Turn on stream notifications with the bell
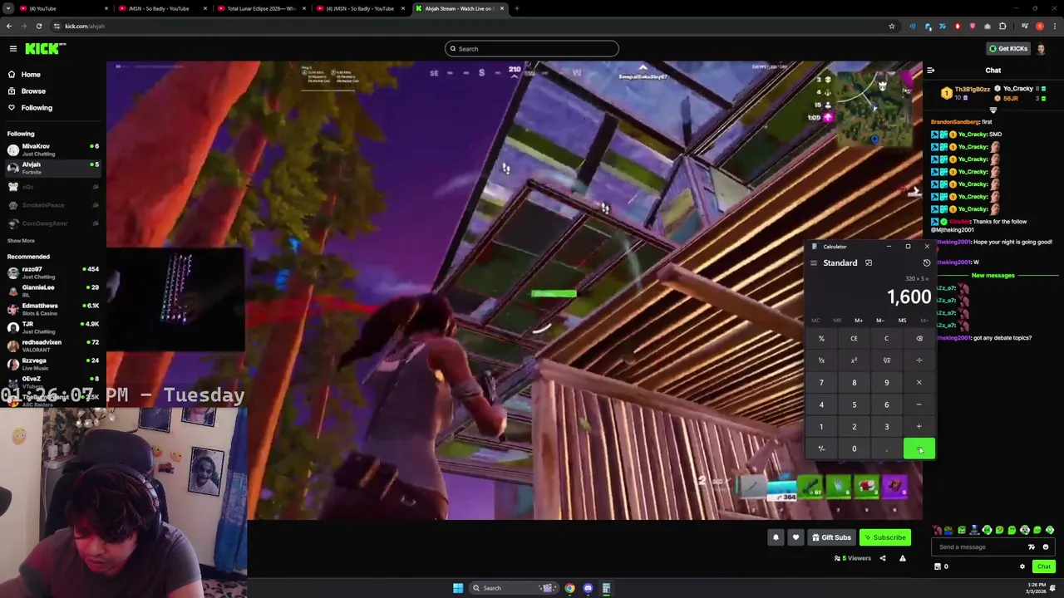The height and width of the screenshot is (598, 1064). click(x=776, y=537)
